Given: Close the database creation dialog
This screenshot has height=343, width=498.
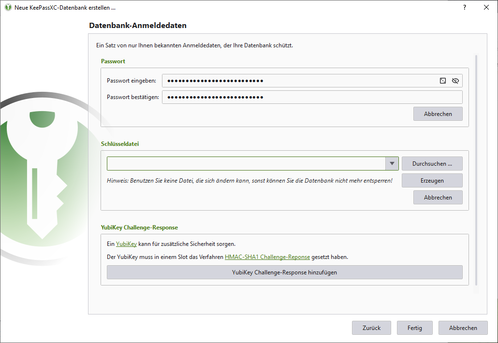Looking at the screenshot, I should (x=486, y=7).
